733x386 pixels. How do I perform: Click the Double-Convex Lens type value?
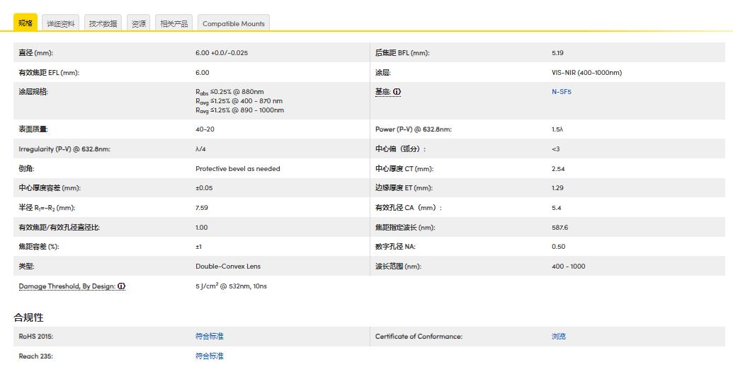(x=228, y=267)
